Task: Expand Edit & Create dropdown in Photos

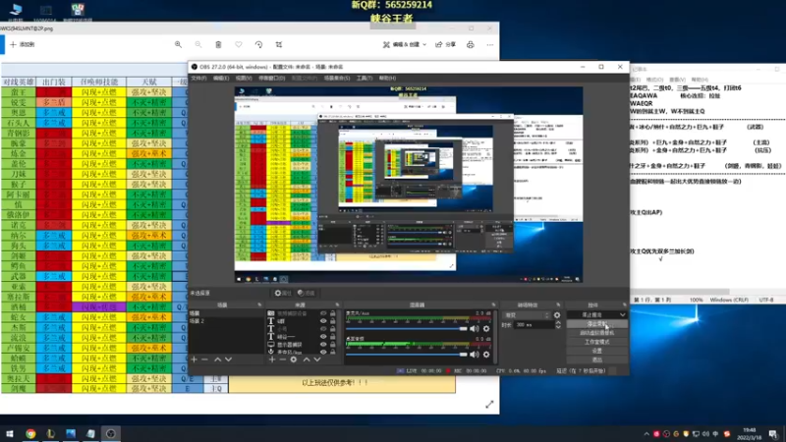Action: pyautogui.click(x=405, y=44)
